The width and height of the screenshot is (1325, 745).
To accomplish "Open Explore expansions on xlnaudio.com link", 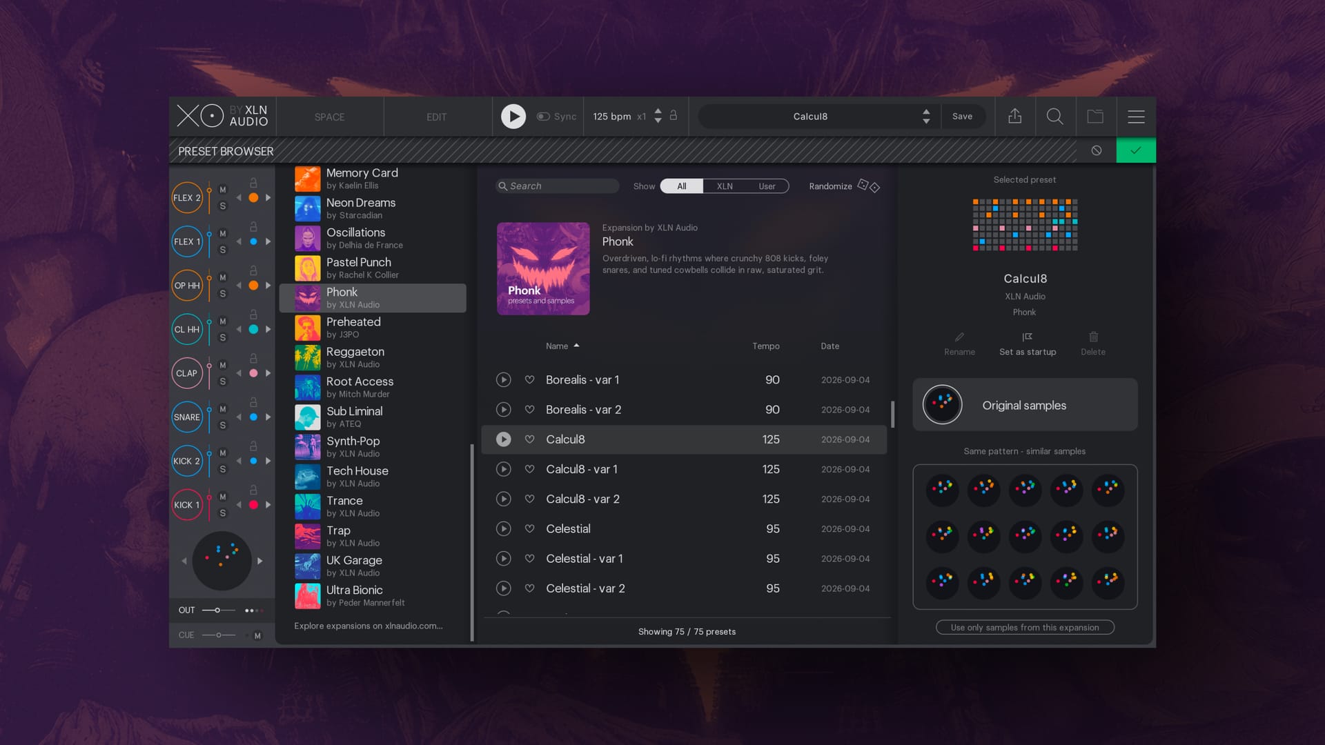I will pyautogui.click(x=369, y=626).
